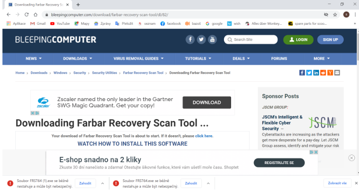The height and width of the screenshot is (191, 359).
Task: Click the SIGN UP button
Action: [330, 40]
